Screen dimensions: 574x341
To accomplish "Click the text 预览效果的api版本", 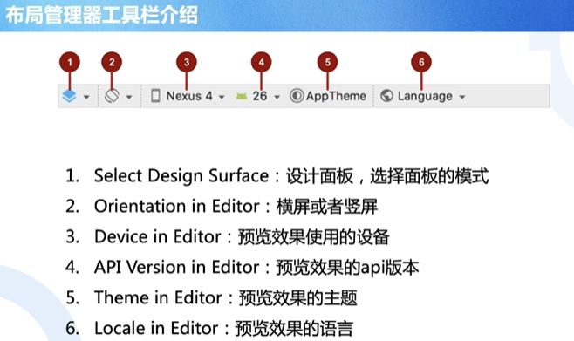I will tap(347, 268).
